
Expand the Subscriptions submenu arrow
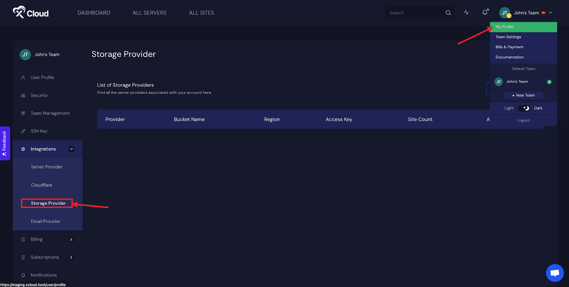(71, 257)
